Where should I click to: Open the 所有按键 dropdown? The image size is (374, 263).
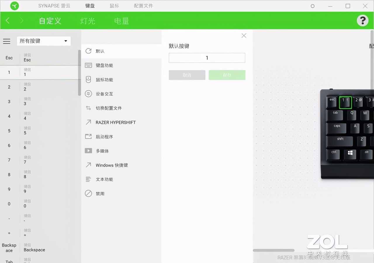click(44, 41)
